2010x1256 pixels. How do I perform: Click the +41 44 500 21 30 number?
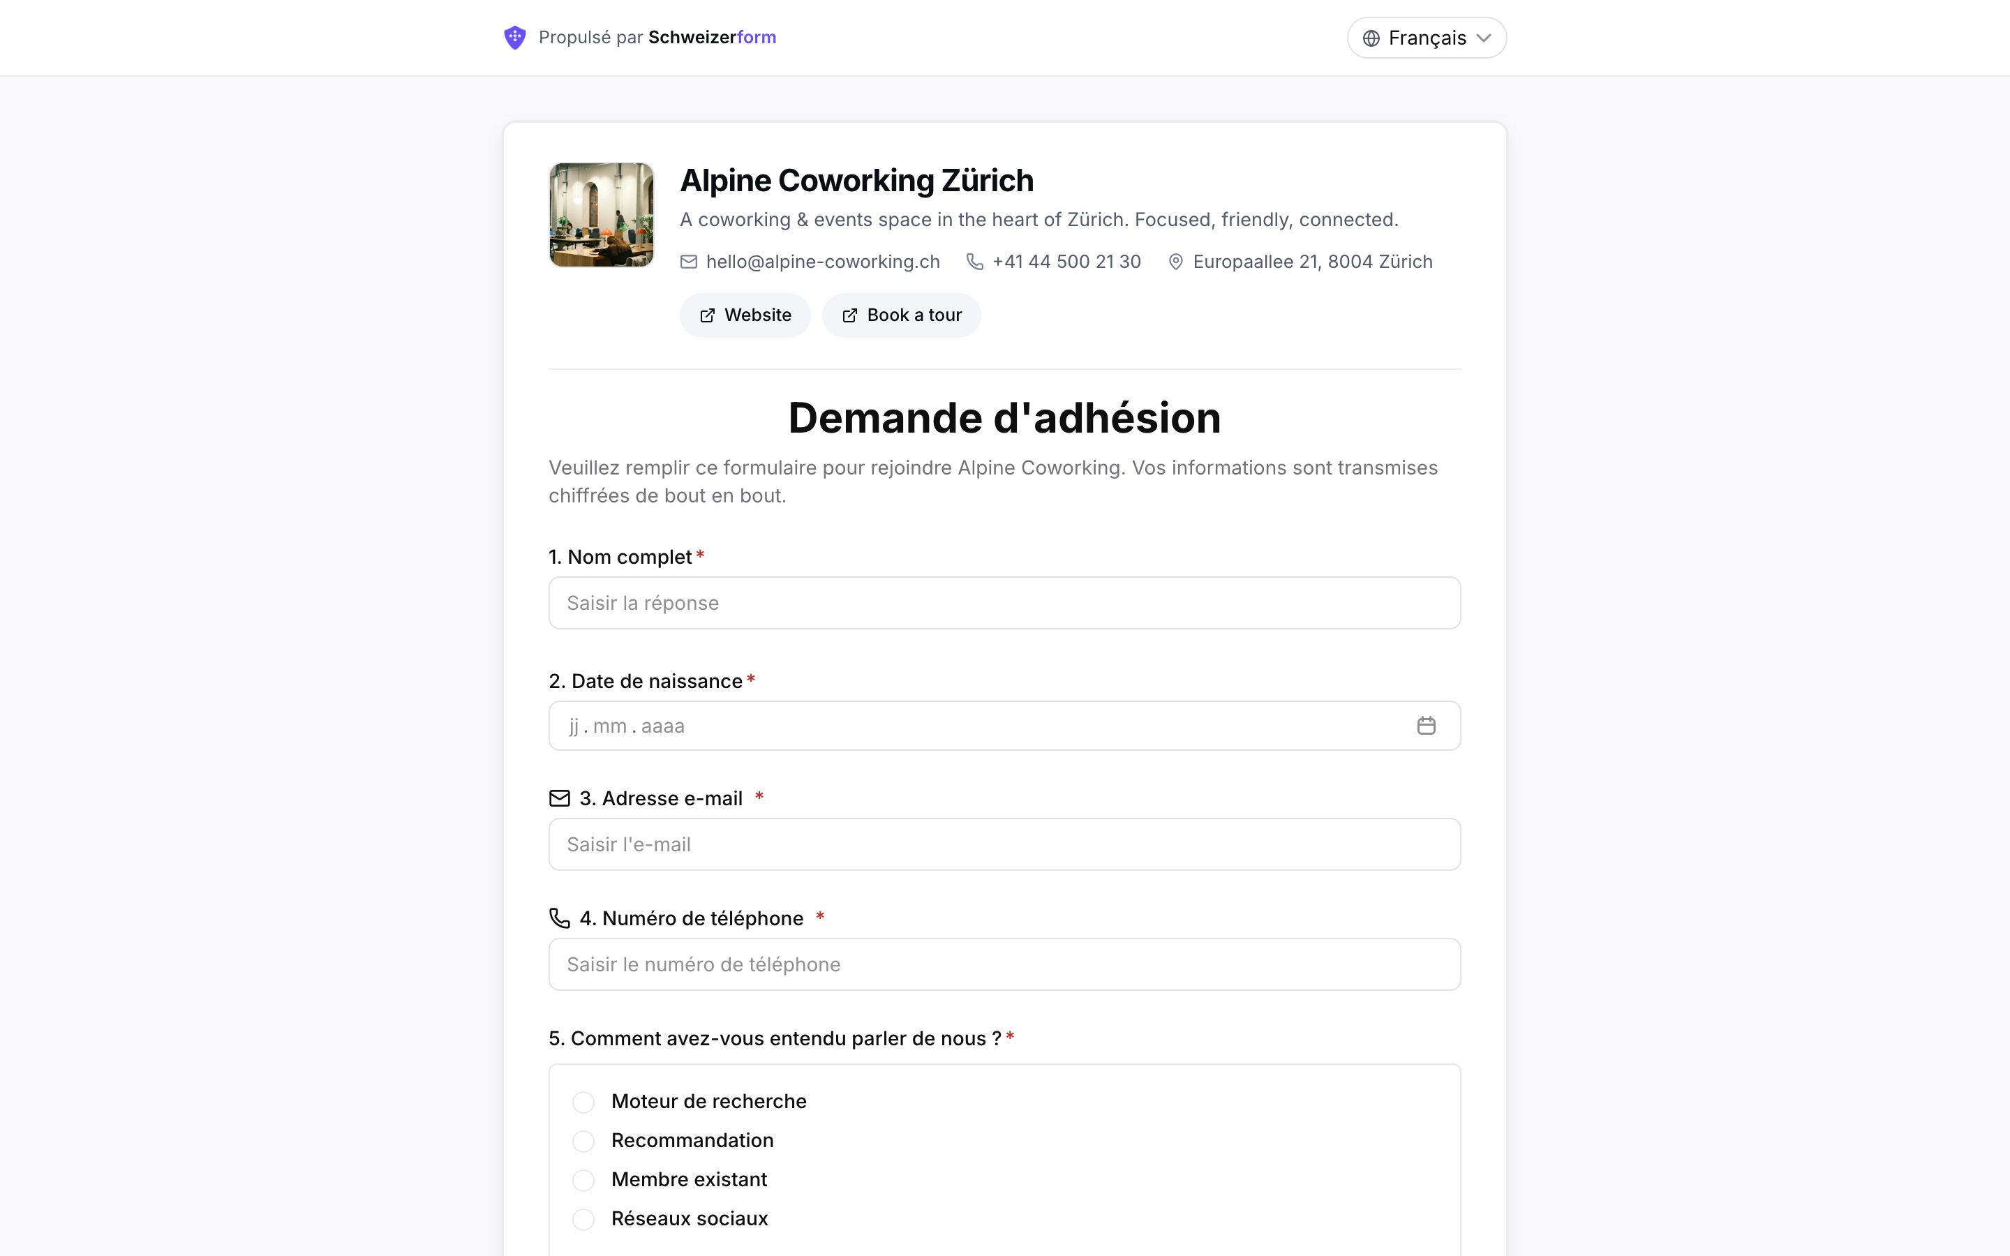(x=1066, y=262)
